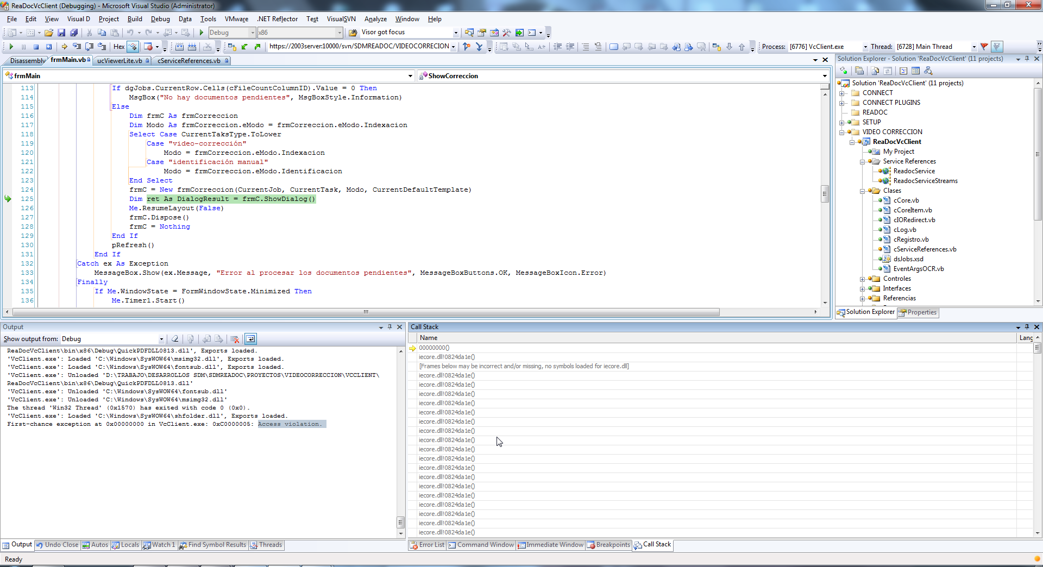The image size is (1043, 567).
Task: Open Solution Explorer from toolbar icon
Action: 469,33
